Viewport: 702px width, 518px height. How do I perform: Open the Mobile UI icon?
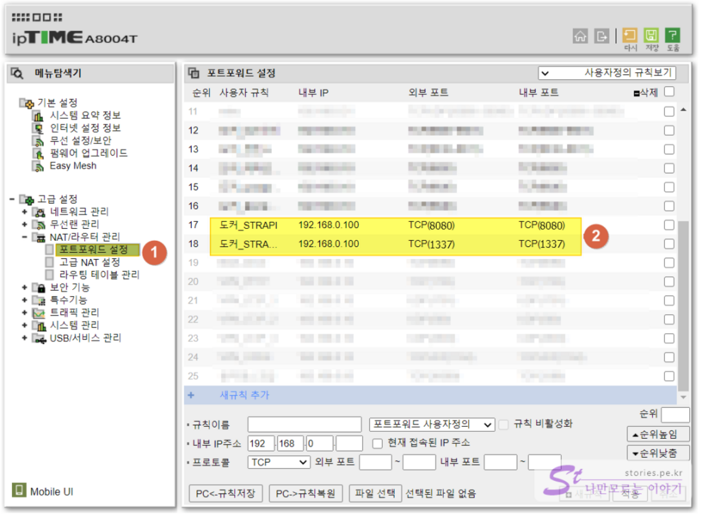(19, 491)
